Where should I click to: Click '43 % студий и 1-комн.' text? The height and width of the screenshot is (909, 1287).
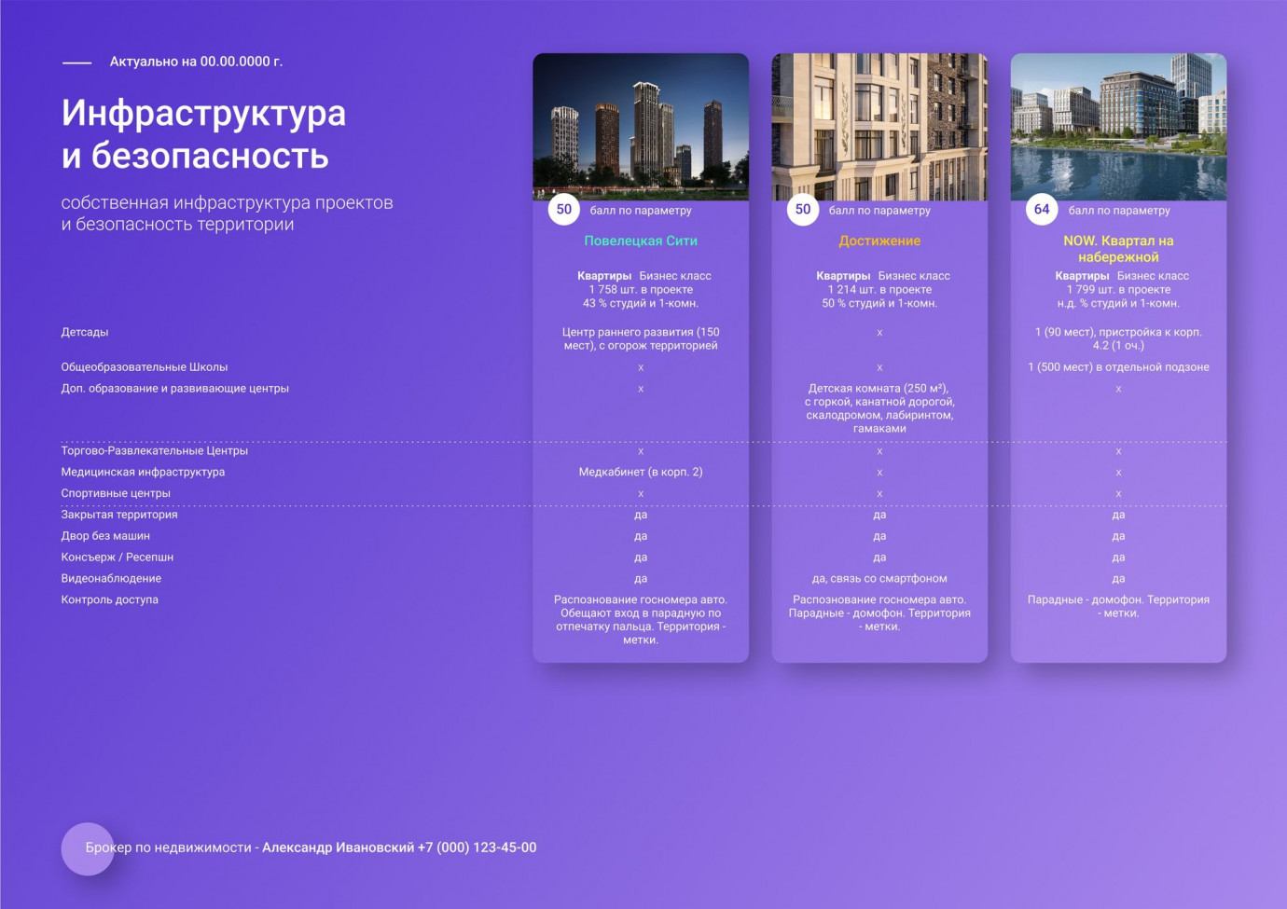[641, 304]
